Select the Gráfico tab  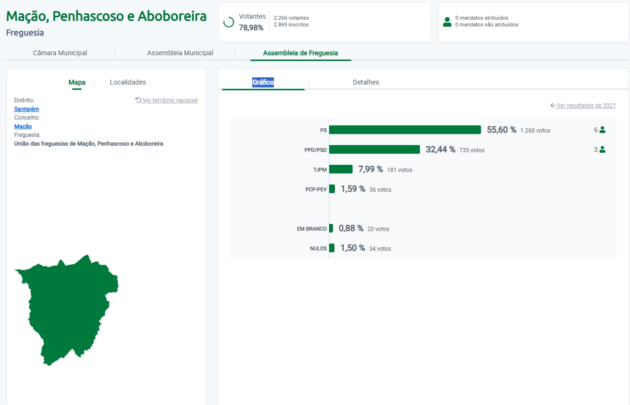pyautogui.click(x=263, y=82)
